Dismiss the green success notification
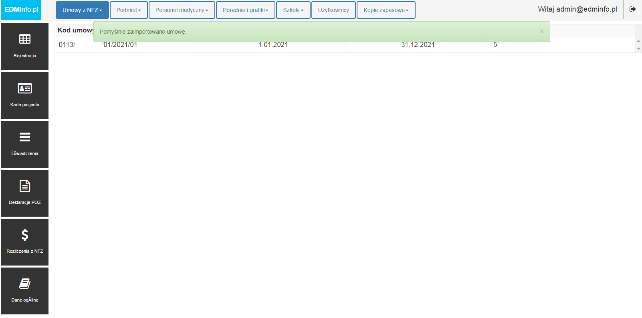This screenshot has width=642, height=318. (541, 31)
